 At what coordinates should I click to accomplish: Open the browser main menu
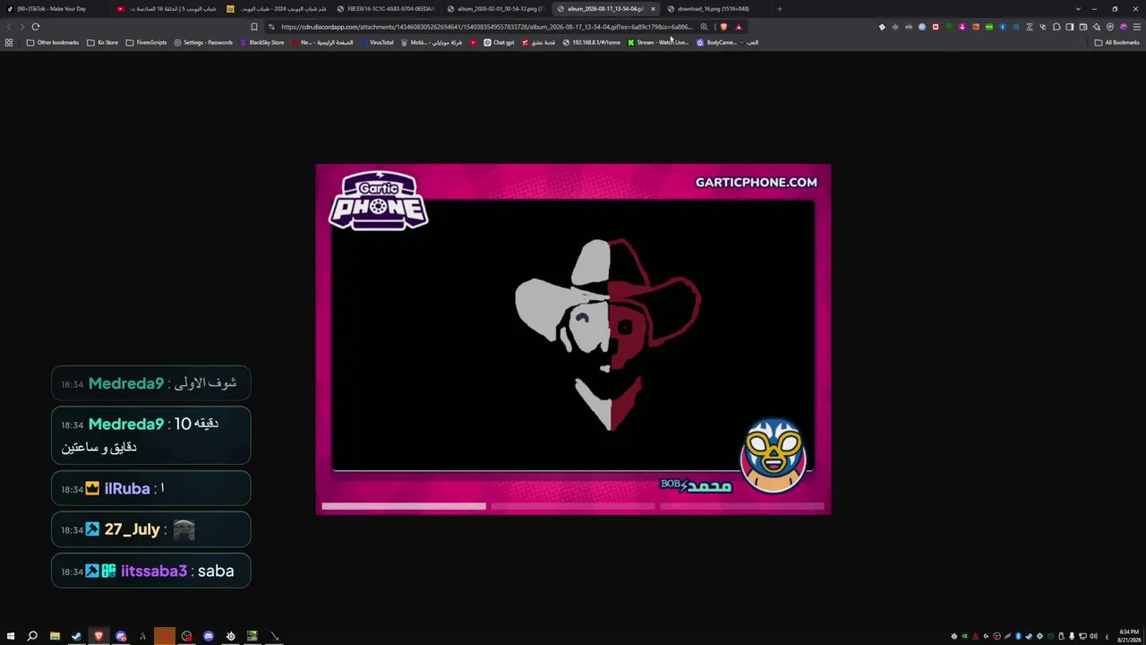click(x=1137, y=27)
